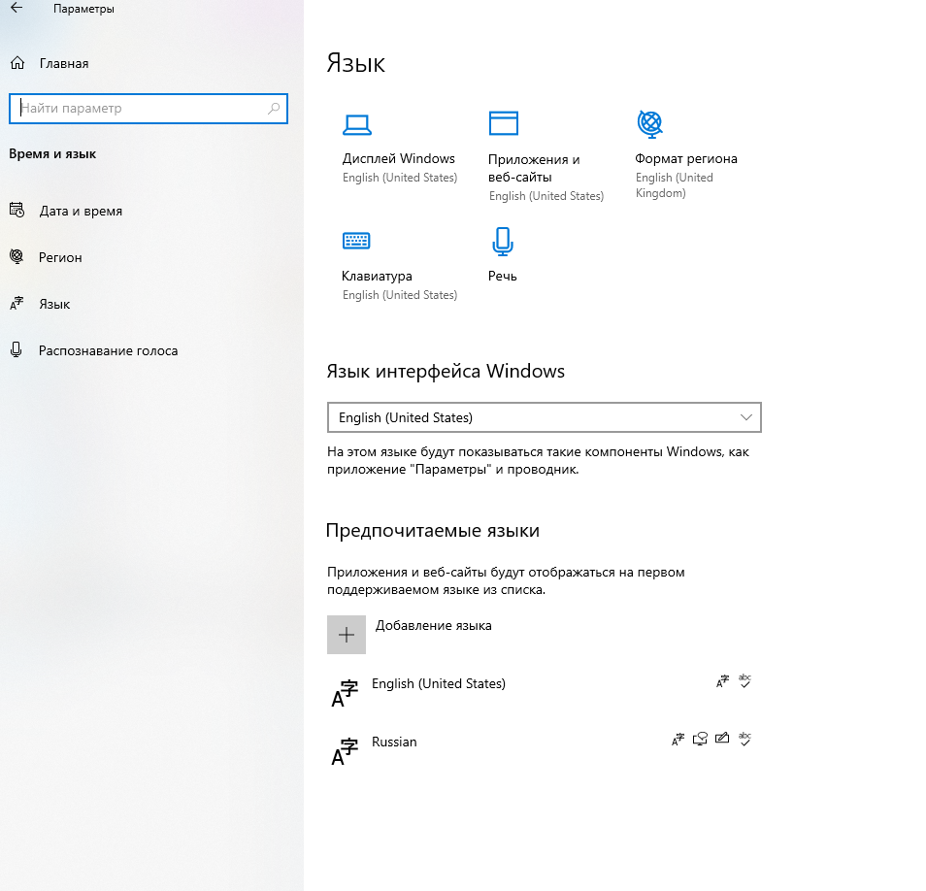Click the Keyboard tile icon
Screen dimensions: 926x891
coord(356,241)
